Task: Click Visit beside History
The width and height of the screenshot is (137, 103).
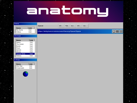Action: tap(31, 56)
